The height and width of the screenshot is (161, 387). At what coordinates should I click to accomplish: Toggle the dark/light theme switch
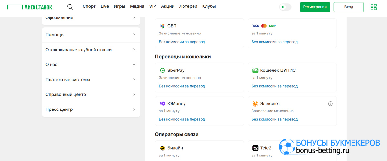coord(285,7)
